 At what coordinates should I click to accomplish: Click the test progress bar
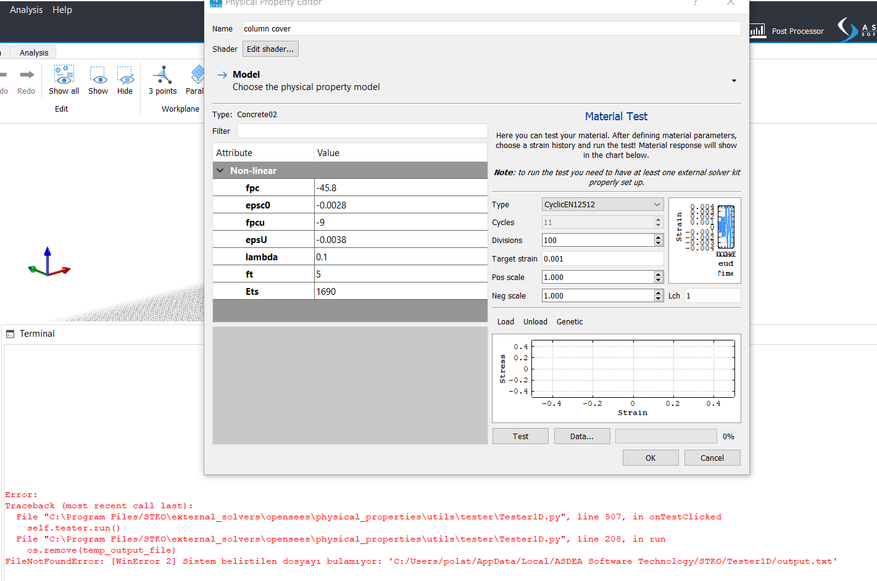pyautogui.click(x=666, y=436)
